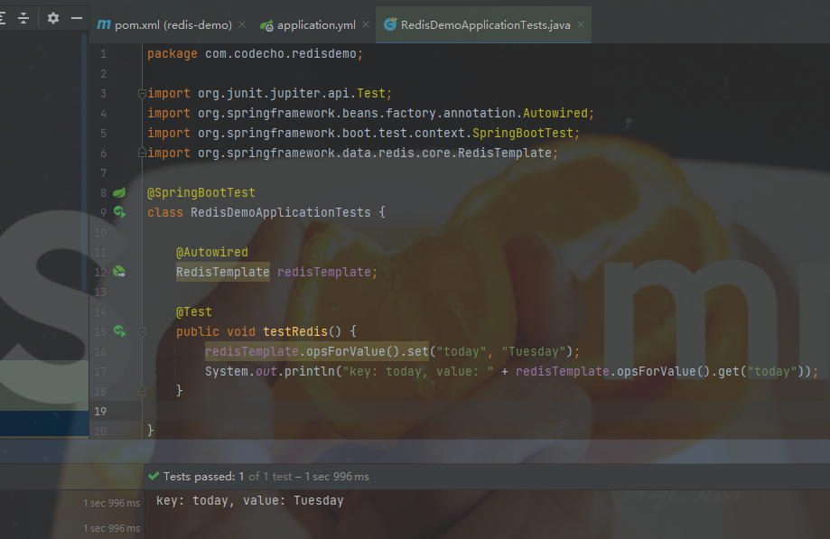Close the pom.xml editor tab
The height and width of the screenshot is (539, 830).
[x=242, y=24]
